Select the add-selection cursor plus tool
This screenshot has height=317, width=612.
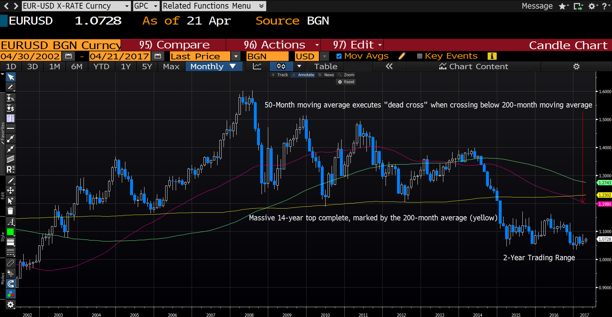click(11, 201)
